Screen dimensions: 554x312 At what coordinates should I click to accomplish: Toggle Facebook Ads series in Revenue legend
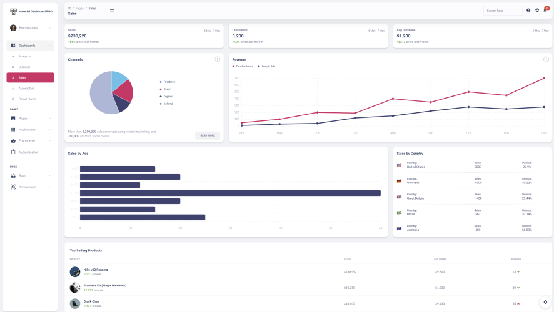coord(243,66)
